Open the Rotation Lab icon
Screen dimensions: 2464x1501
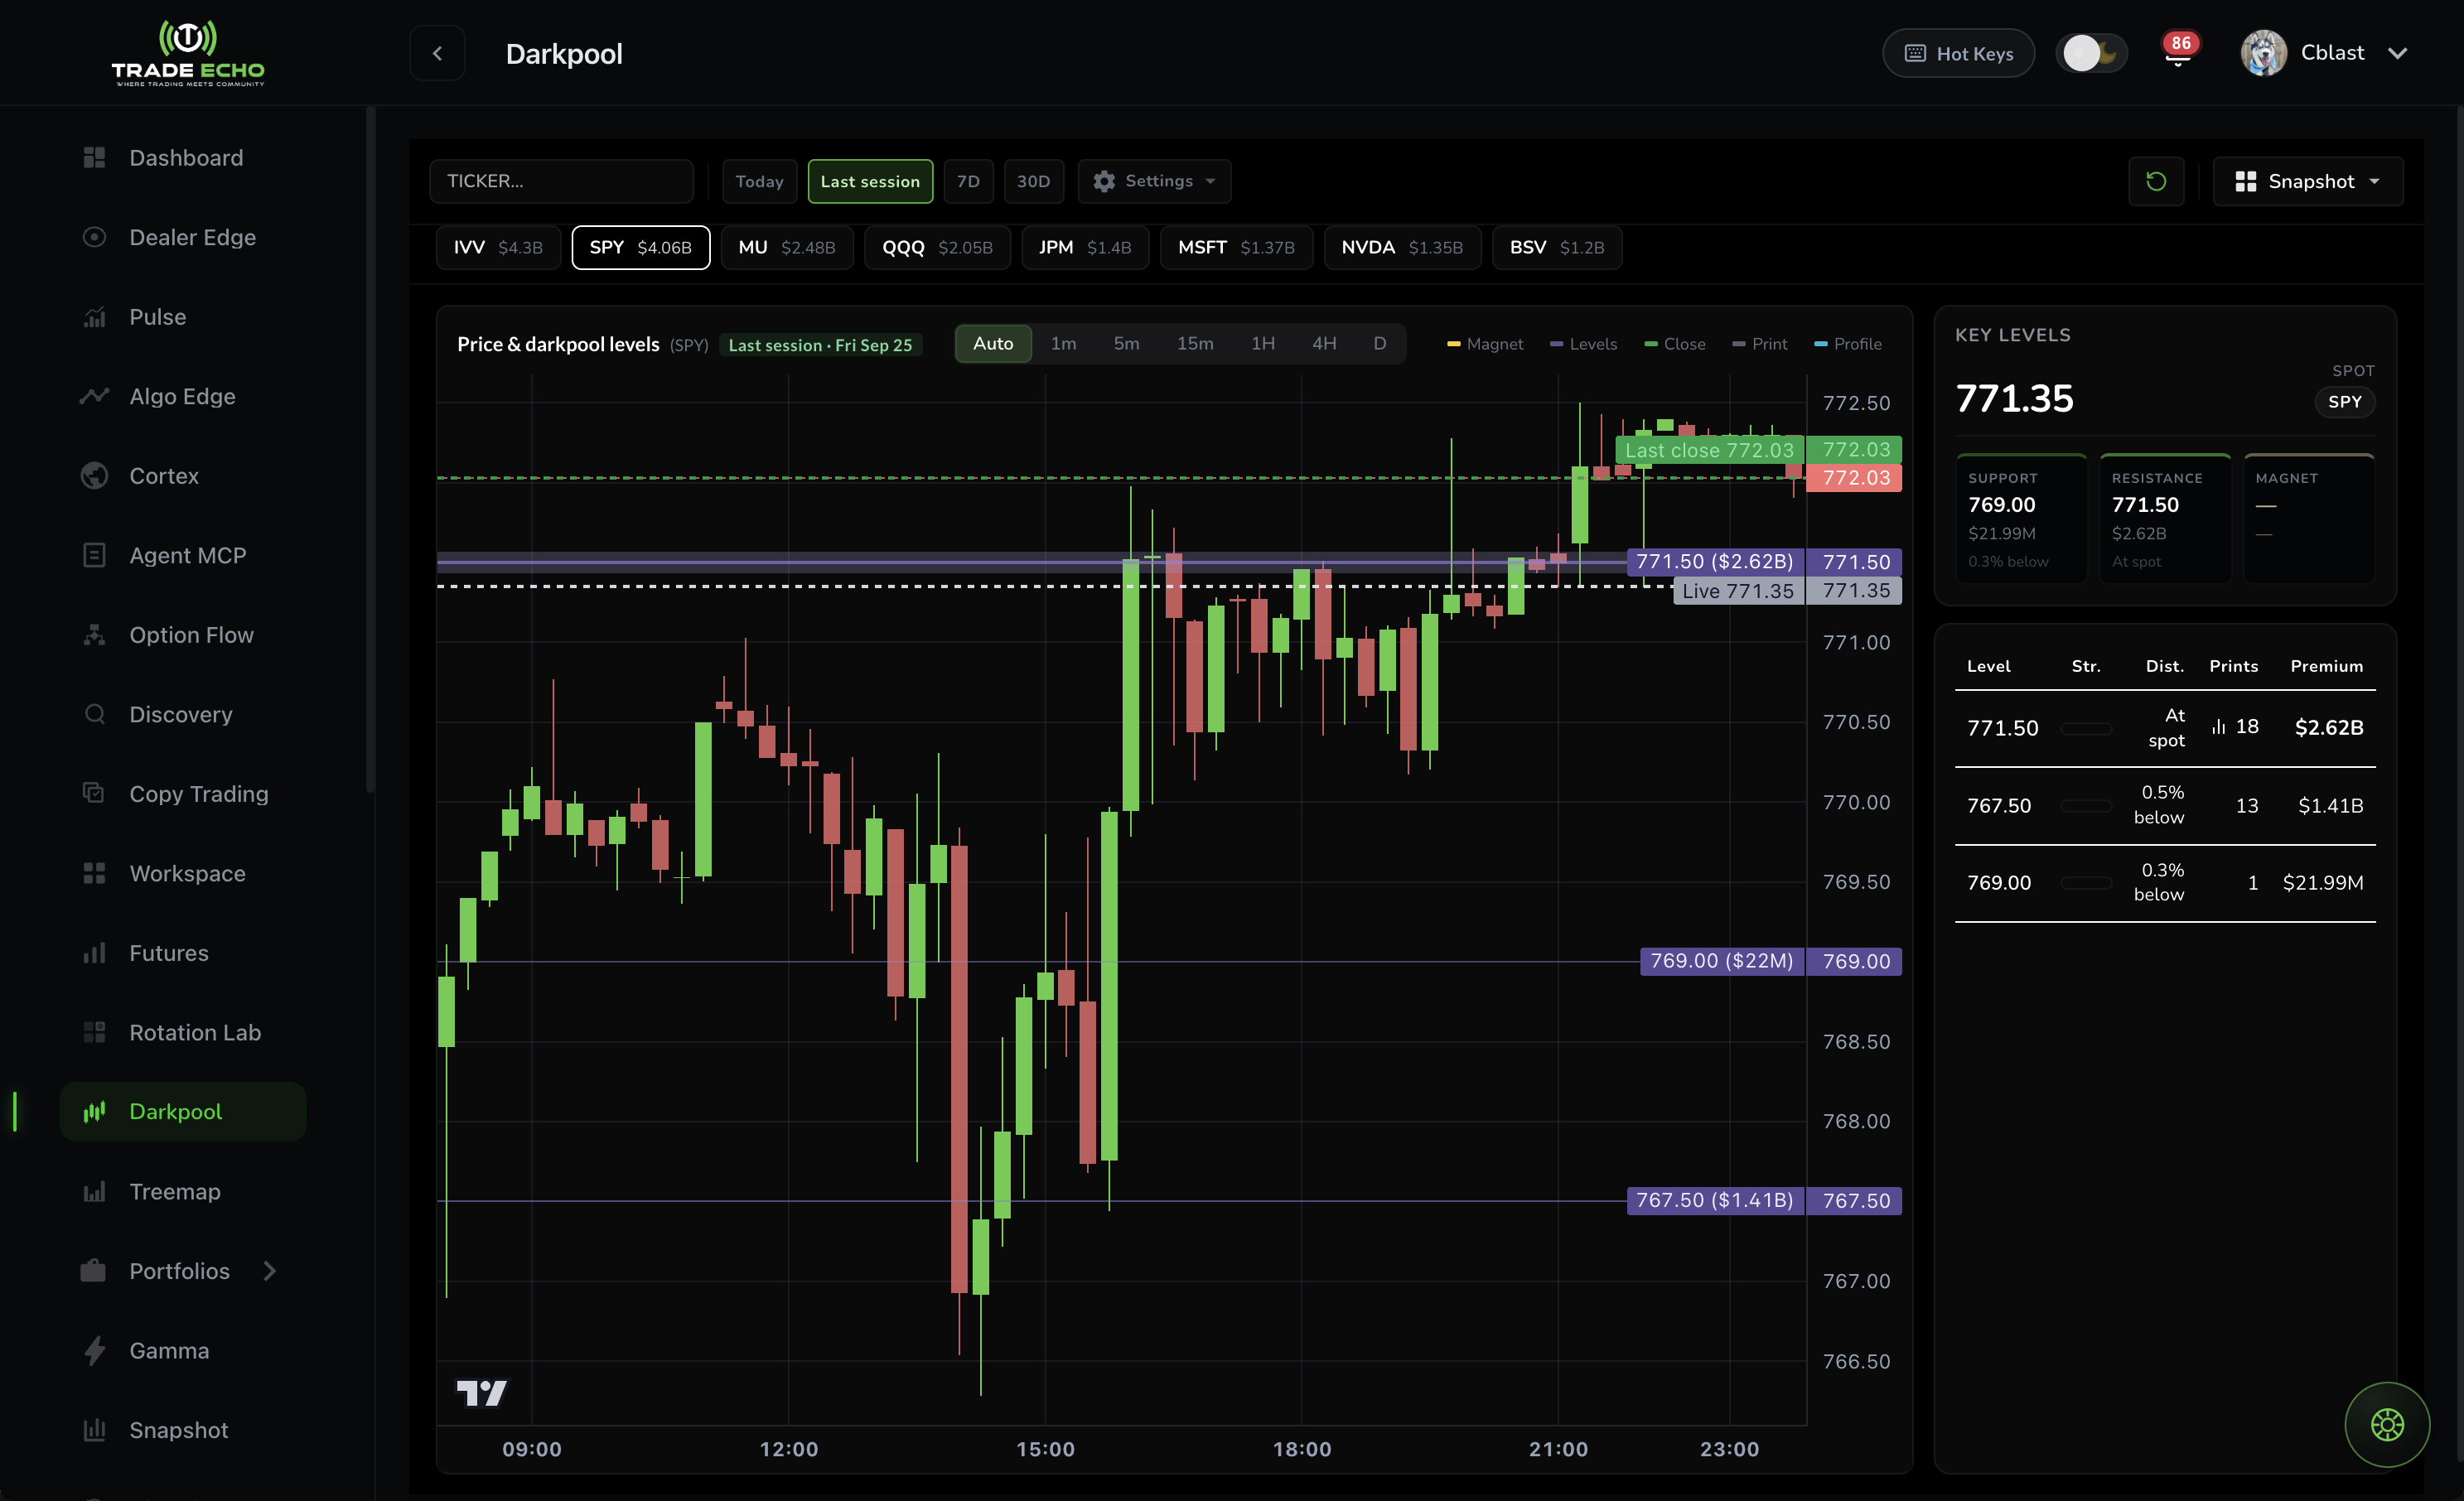[x=94, y=1032]
